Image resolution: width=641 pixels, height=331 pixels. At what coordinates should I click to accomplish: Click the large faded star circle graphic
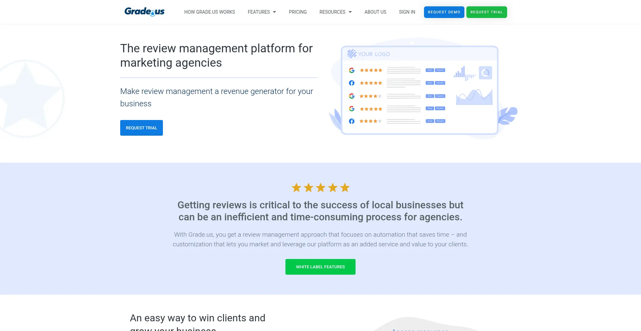(x=26, y=99)
